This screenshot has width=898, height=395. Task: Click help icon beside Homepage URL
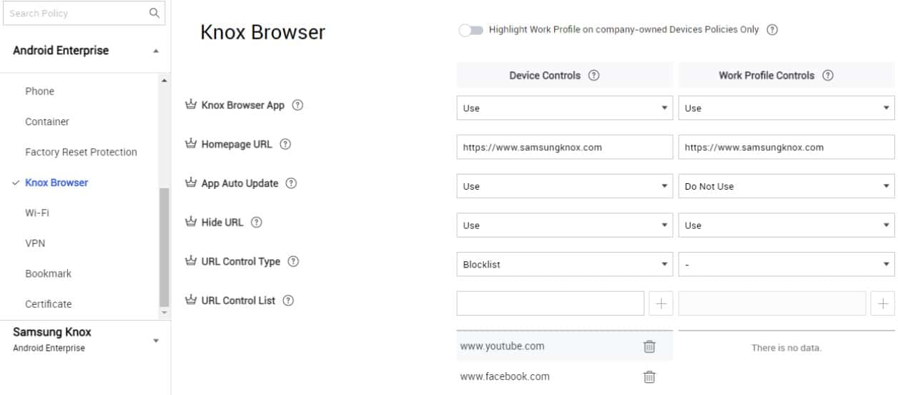pyautogui.click(x=285, y=144)
